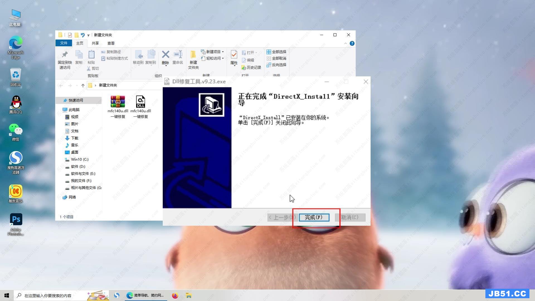The image size is (535, 301).
Task: Switch to the View ribbon tab
Action: [x=111, y=43]
